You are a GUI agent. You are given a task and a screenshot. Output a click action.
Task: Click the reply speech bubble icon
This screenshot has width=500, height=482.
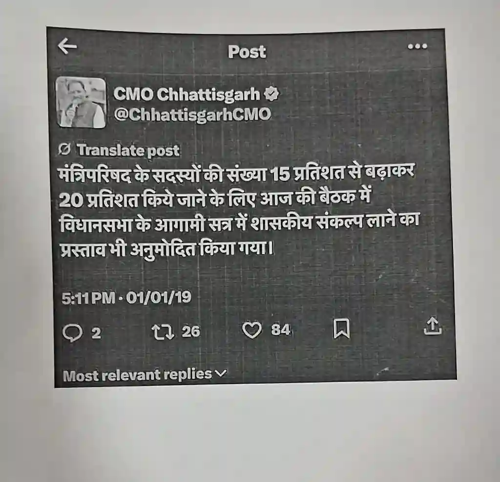point(72,333)
